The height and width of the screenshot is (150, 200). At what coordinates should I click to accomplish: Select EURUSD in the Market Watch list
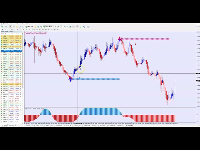point(5,40)
